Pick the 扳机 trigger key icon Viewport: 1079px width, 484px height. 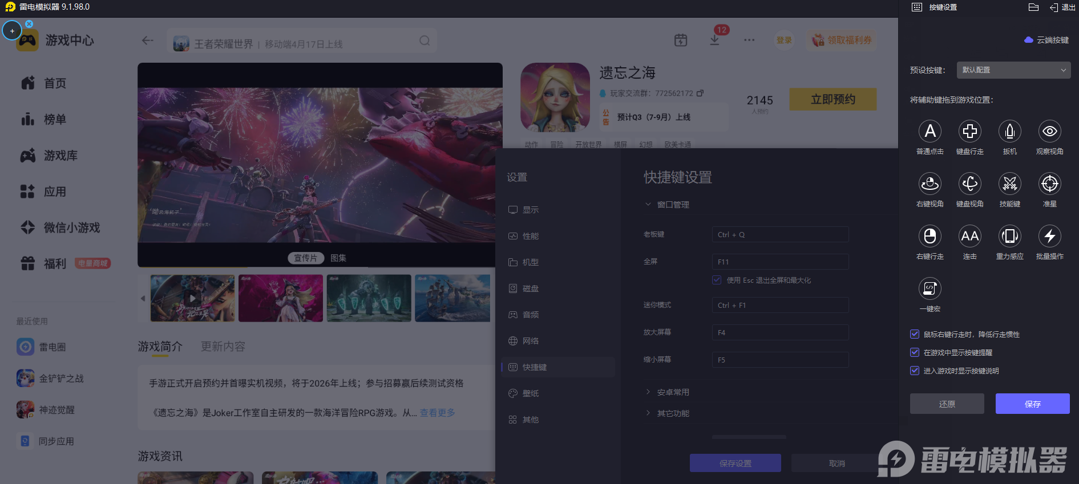click(x=1009, y=132)
